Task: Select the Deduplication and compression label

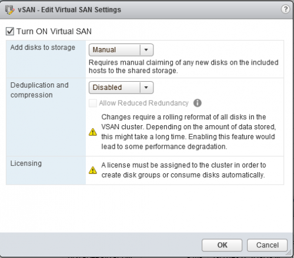Action: [x=39, y=90]
